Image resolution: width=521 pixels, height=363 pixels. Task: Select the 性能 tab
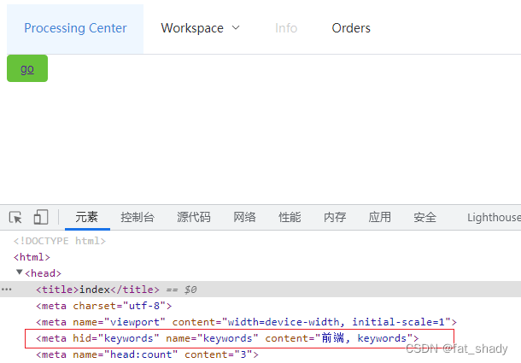290,217
